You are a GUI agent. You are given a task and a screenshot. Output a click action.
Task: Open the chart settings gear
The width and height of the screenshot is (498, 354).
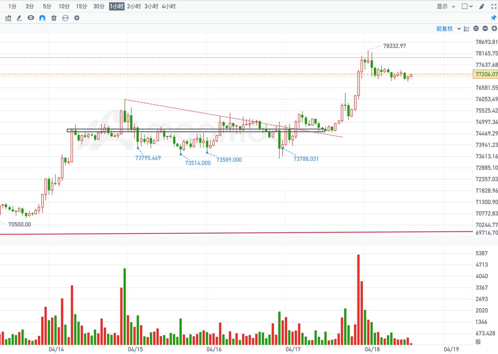(76, 18)
